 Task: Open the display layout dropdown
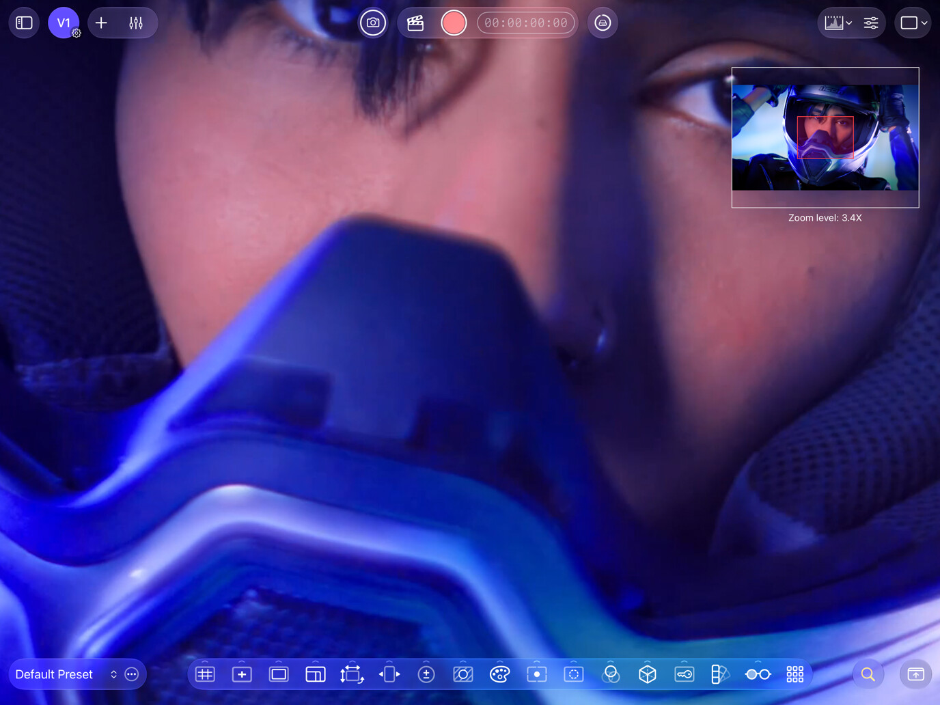coord(913,23)
